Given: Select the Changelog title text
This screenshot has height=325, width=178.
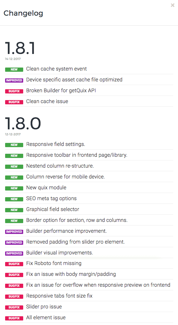Looking at the screenshot, I should coord(23,13).
